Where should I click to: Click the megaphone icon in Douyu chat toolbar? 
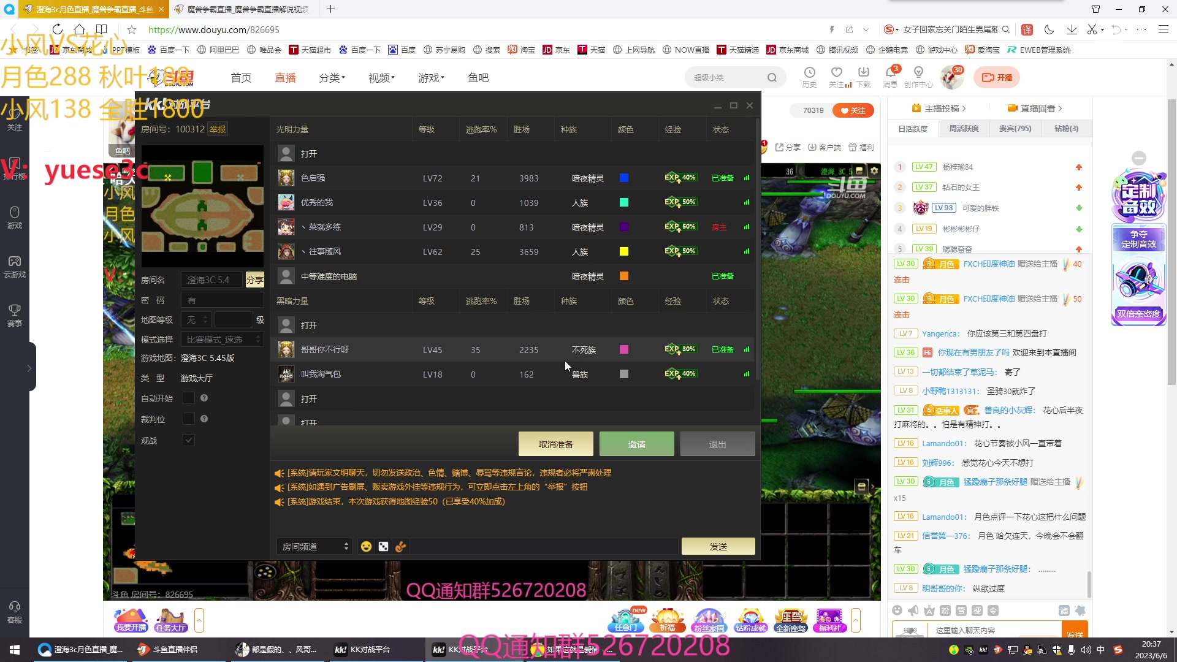coord(913,611)
